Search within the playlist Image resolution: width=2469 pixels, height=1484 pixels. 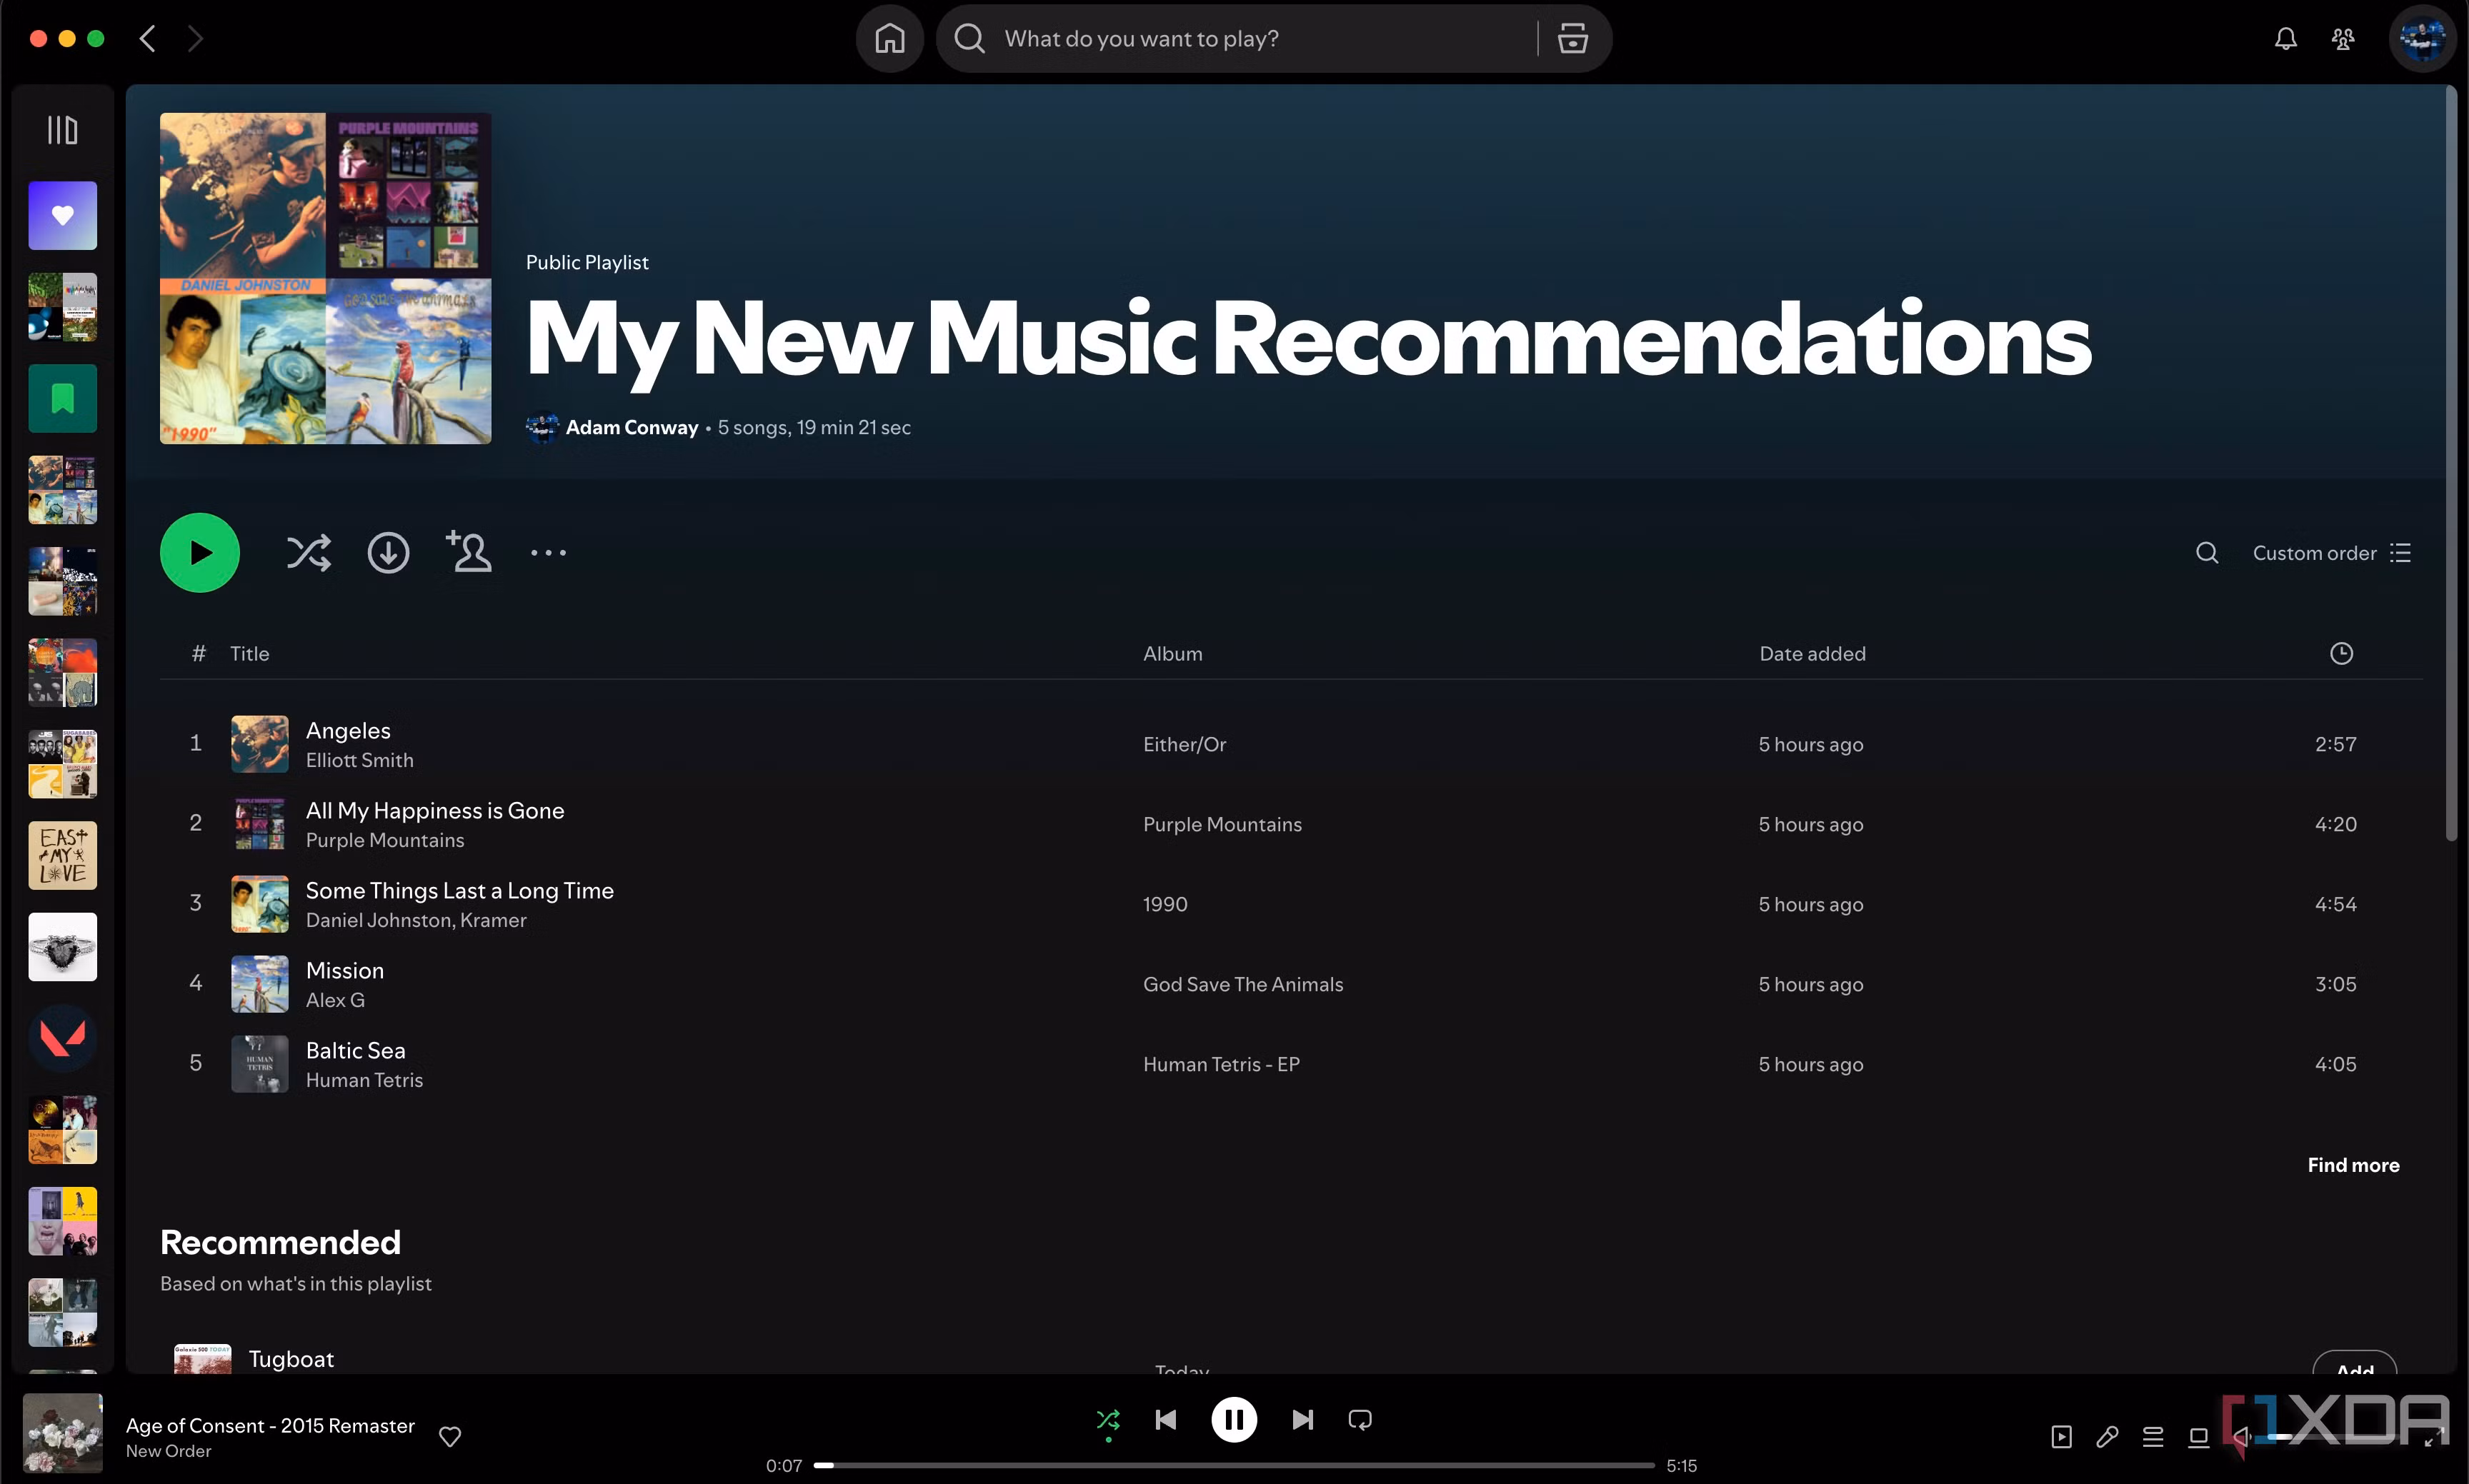click(x=2207, y=553)
